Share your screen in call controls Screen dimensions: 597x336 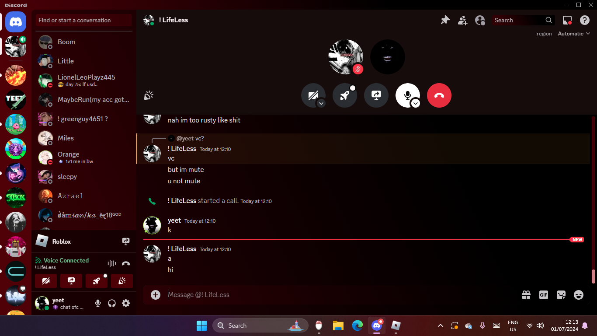pos(376,95)
